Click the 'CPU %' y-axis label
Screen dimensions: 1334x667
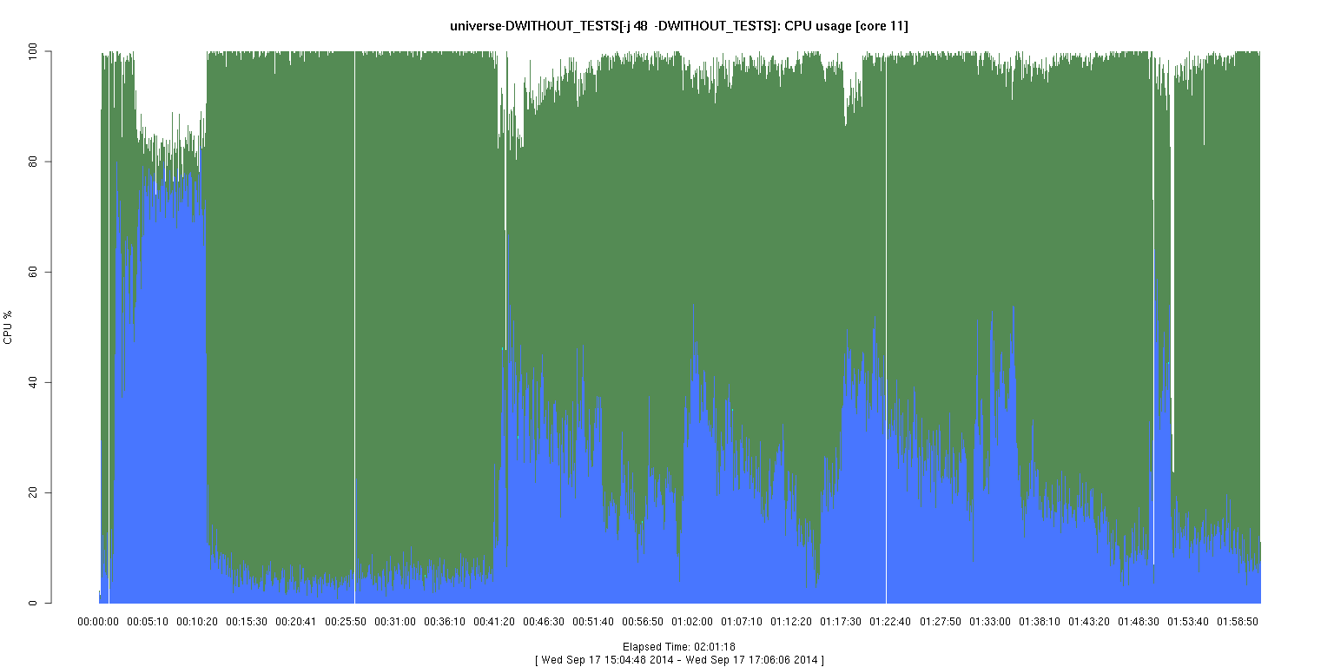click(x=8, y=327)
